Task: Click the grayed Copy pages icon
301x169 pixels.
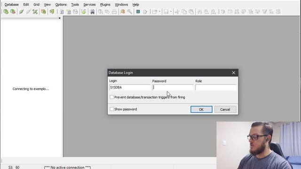Action: tap(184, 12)
